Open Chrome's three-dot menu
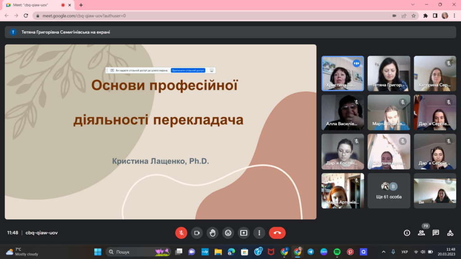461x259 pixels. pyautogui.click(x=455, y=15)
